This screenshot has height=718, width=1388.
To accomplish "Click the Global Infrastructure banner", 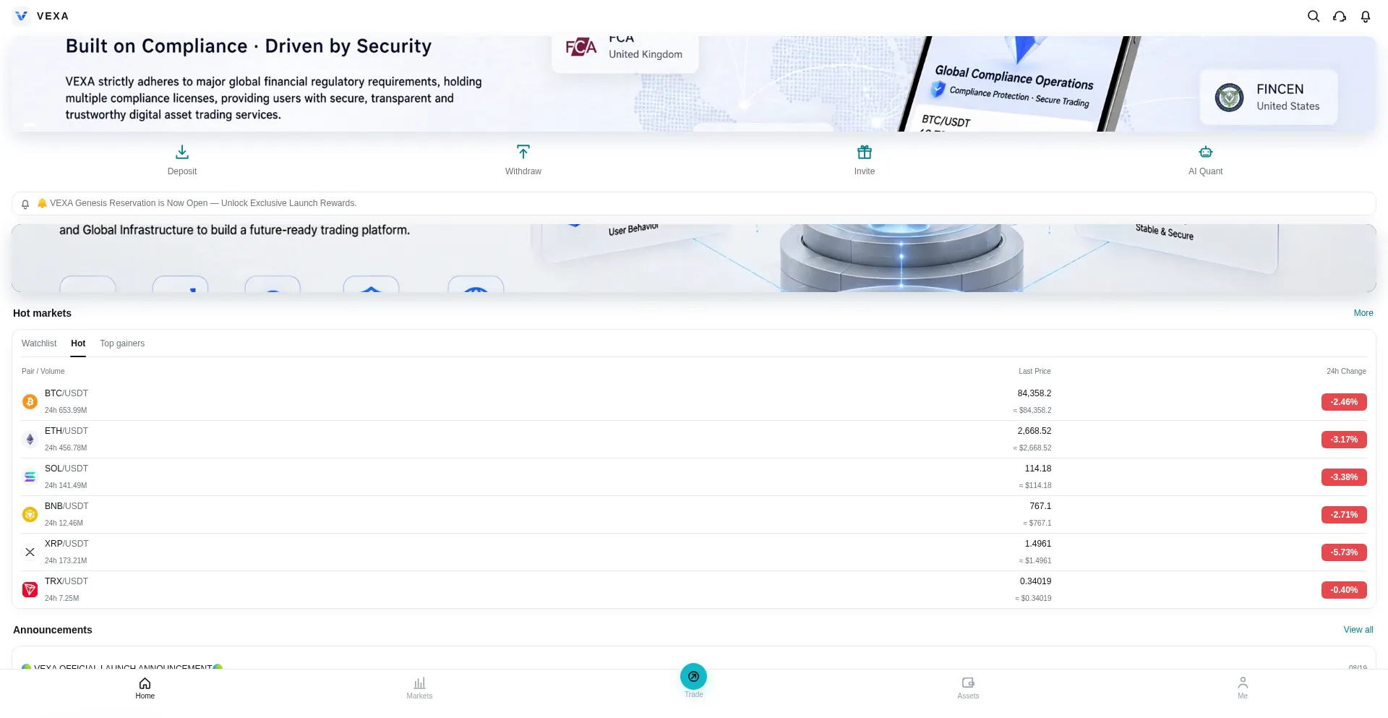I will click(694, 258).
